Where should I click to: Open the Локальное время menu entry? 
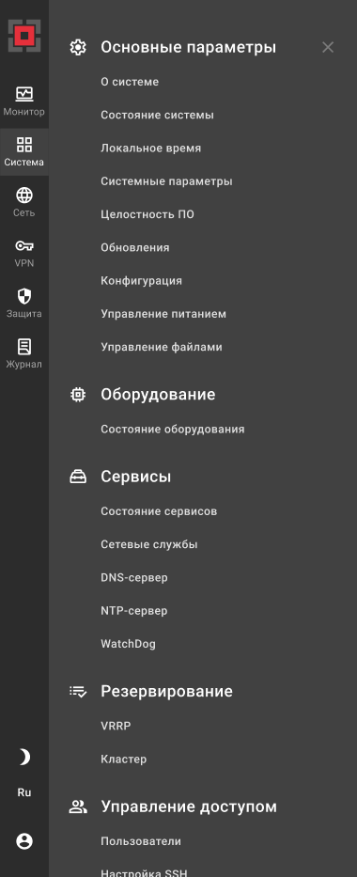pyautogui.click(x=151, y=149)
